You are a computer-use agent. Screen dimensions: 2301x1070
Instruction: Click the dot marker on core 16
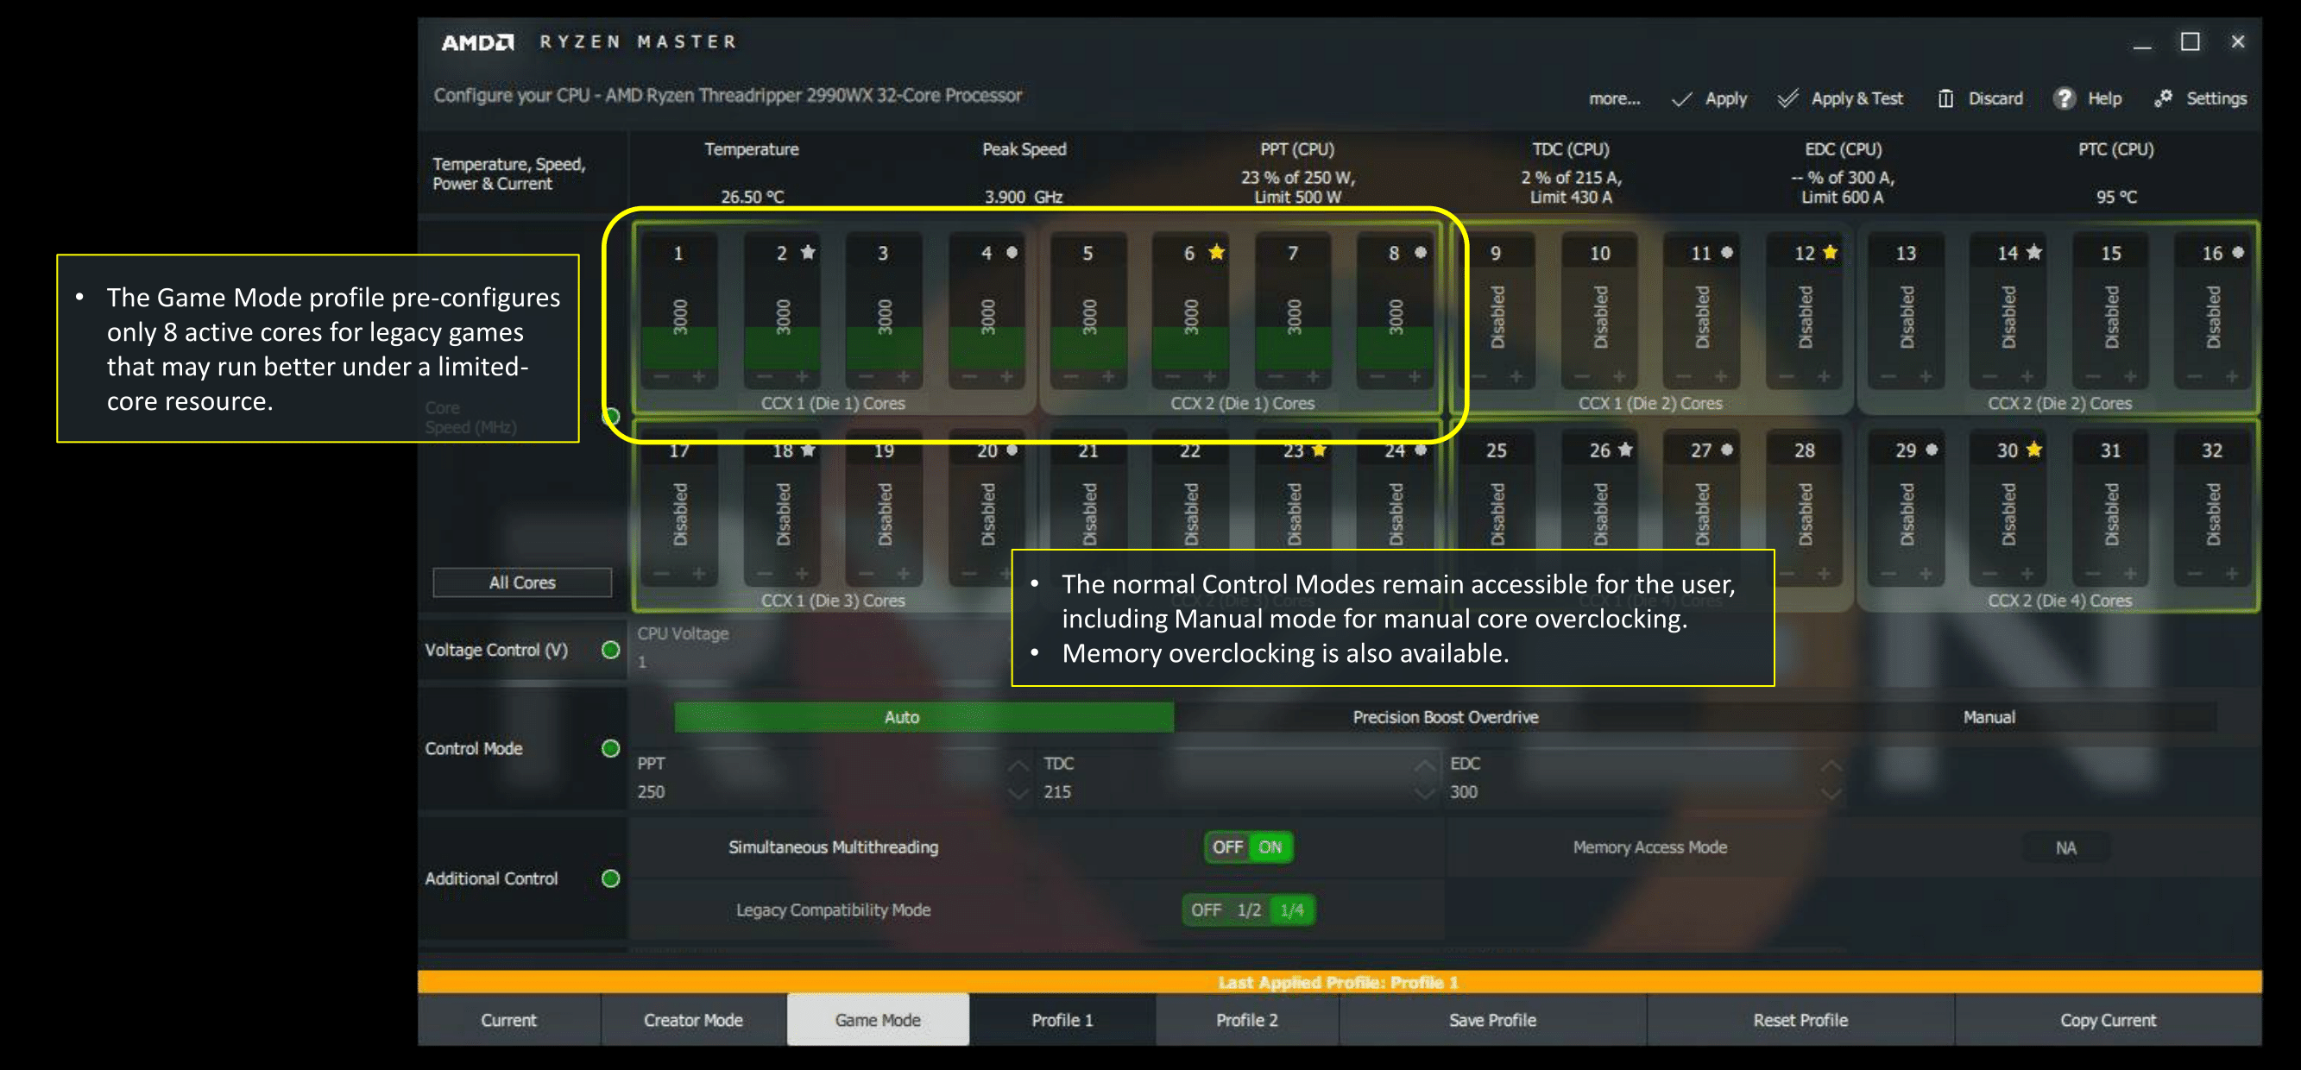[2238, 252]
